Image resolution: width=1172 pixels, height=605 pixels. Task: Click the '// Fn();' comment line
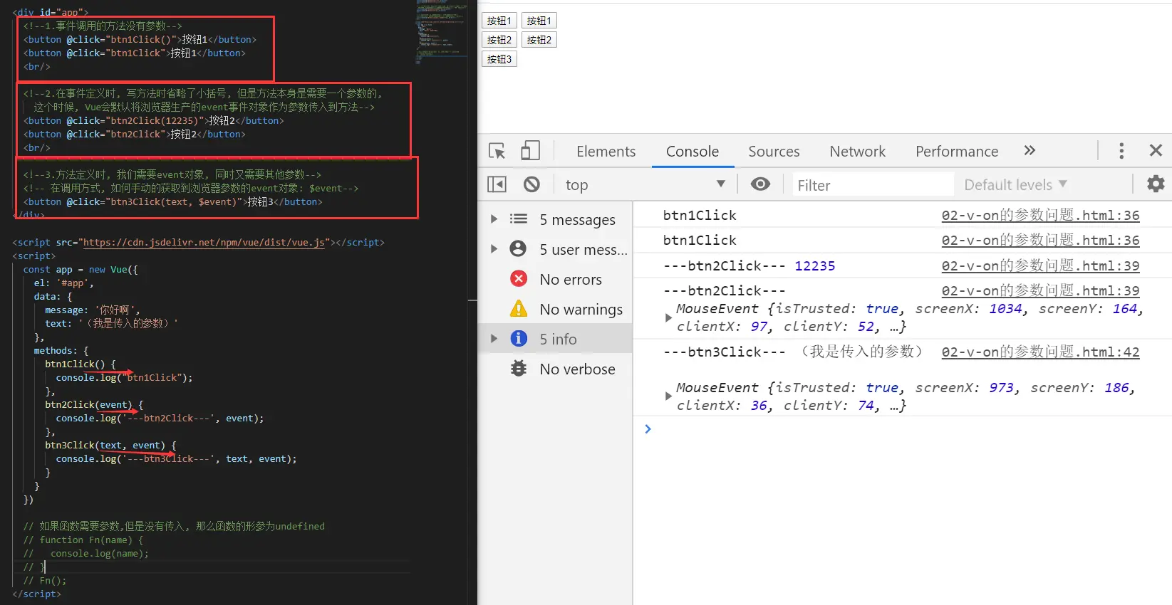tap(44, 581)
